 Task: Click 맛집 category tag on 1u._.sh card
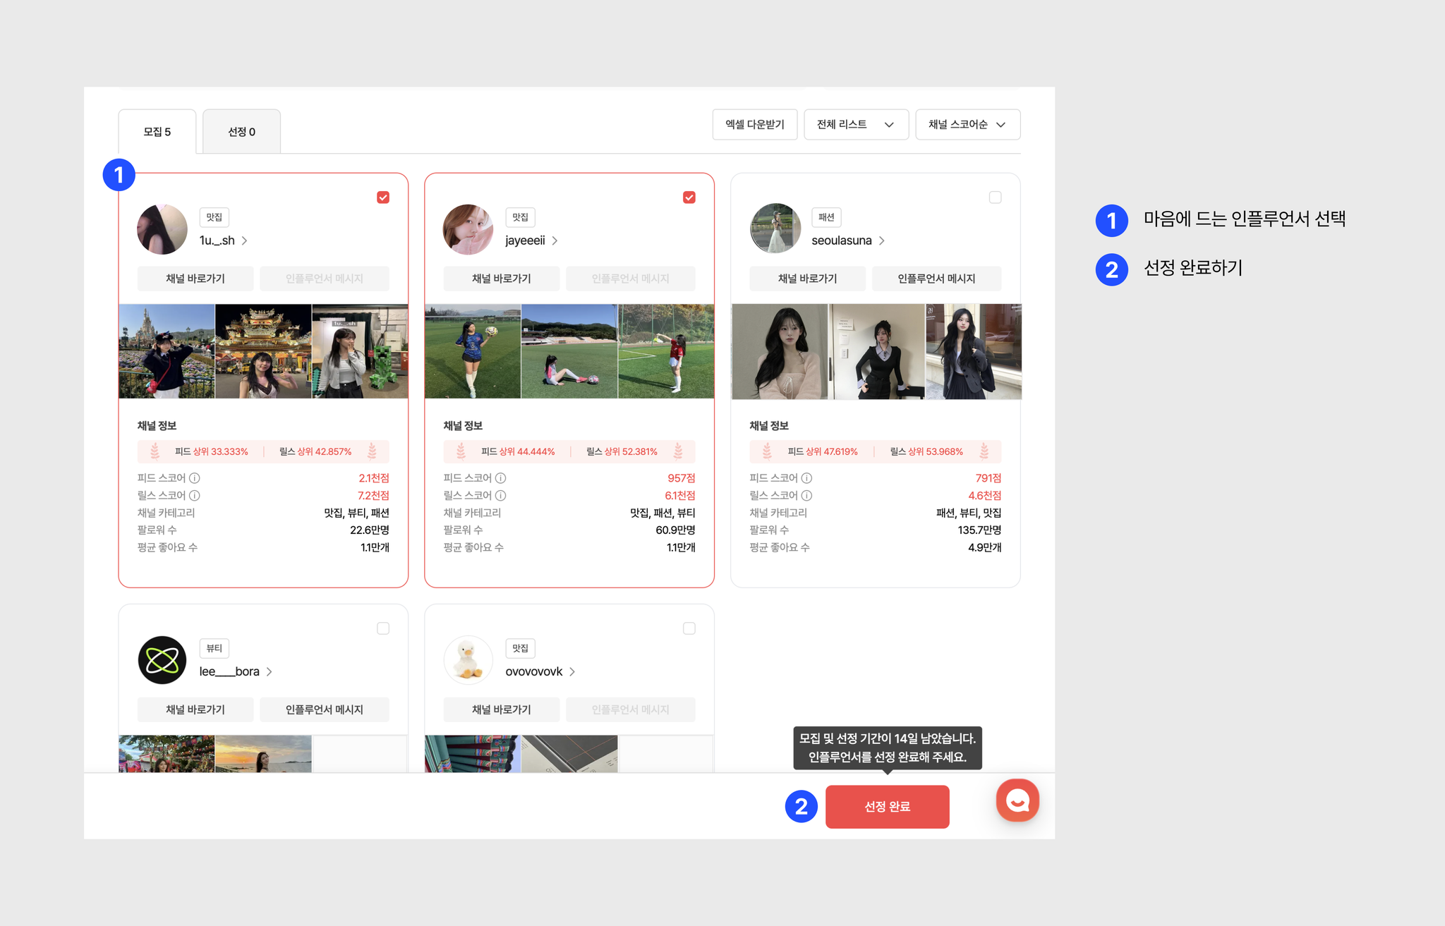(x=214, y=217)
